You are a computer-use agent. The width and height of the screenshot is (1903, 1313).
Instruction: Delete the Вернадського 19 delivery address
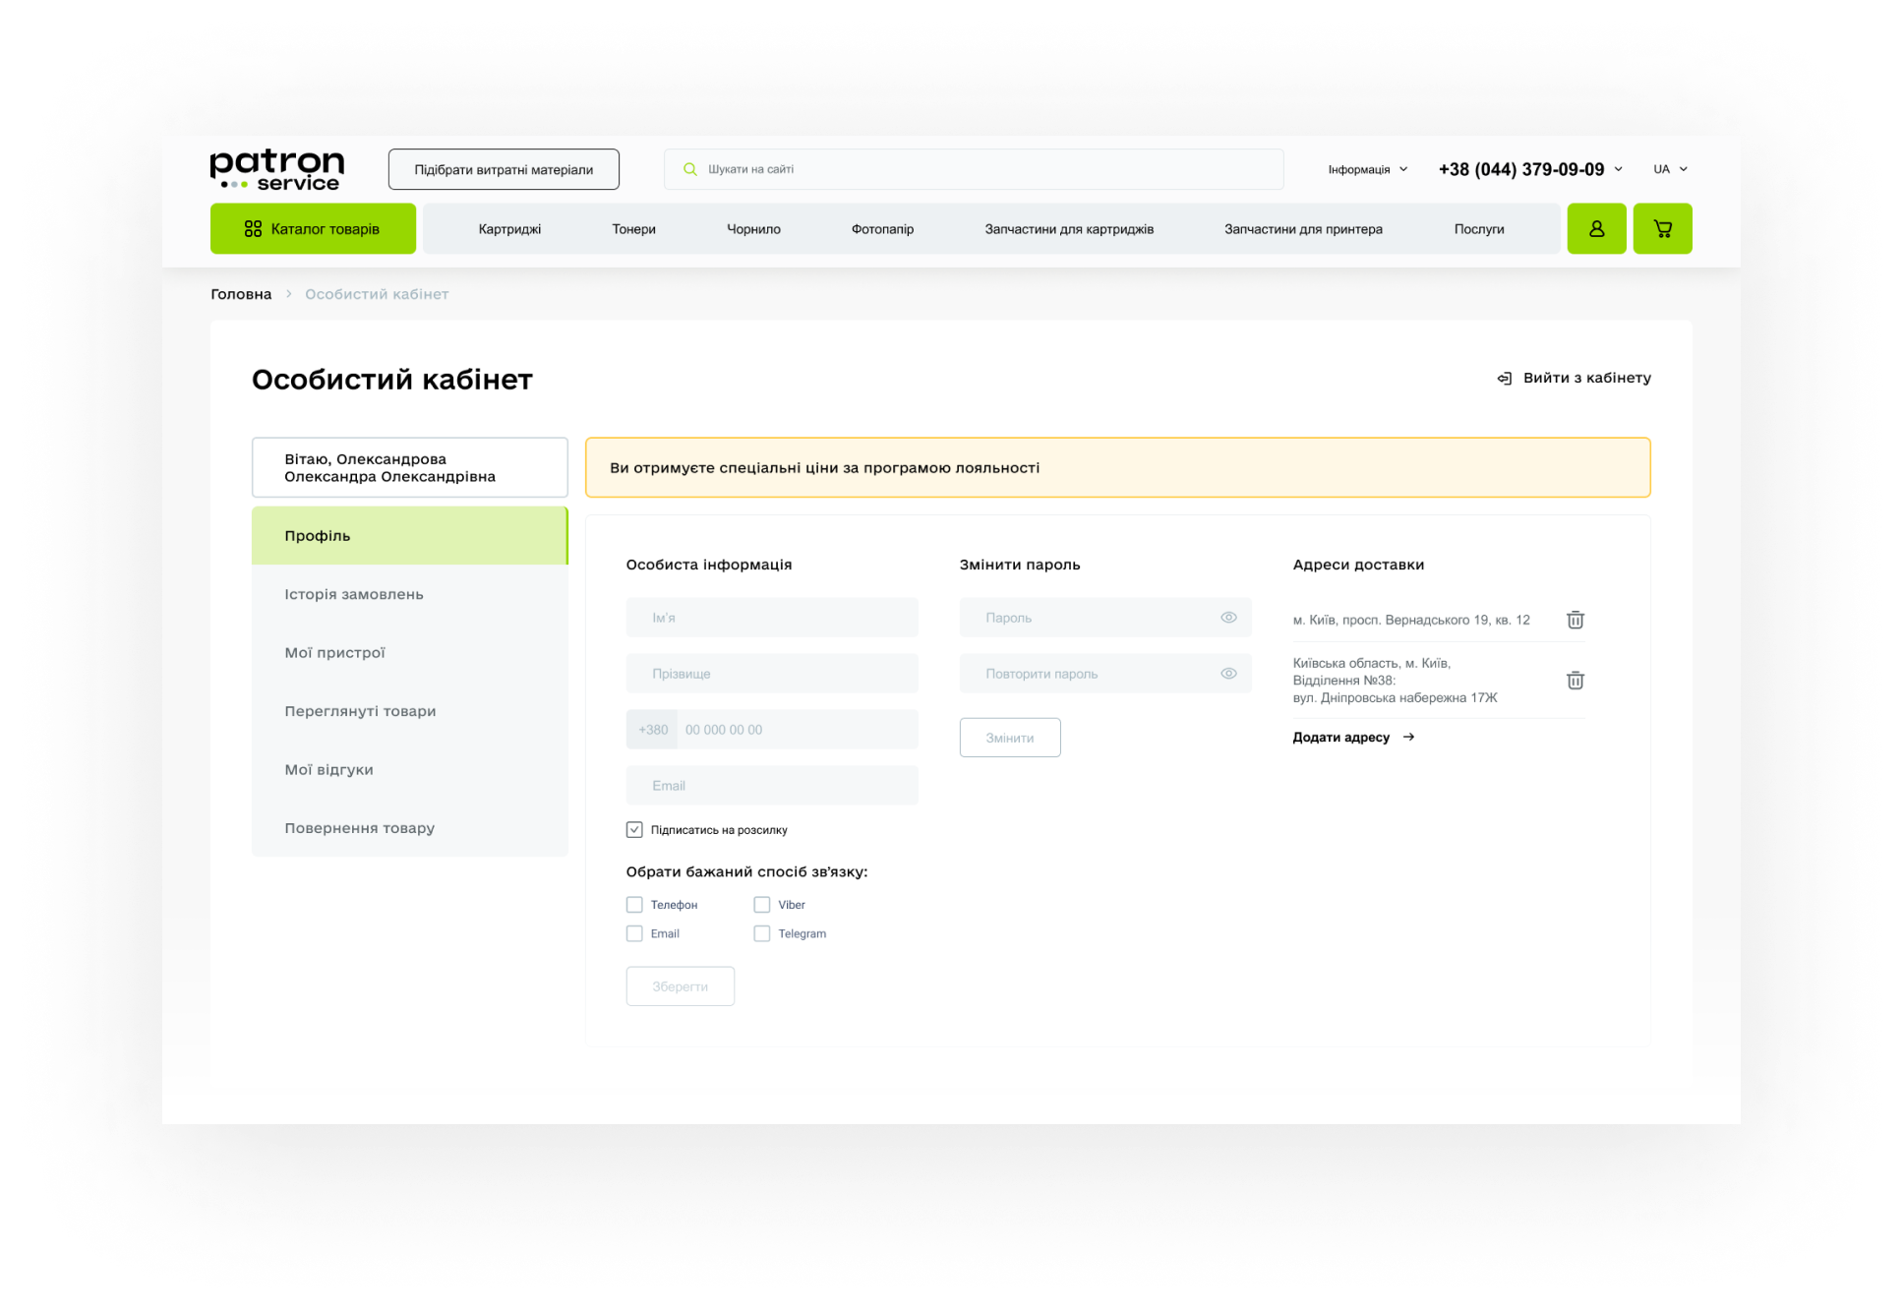(x=1575, y=620)
